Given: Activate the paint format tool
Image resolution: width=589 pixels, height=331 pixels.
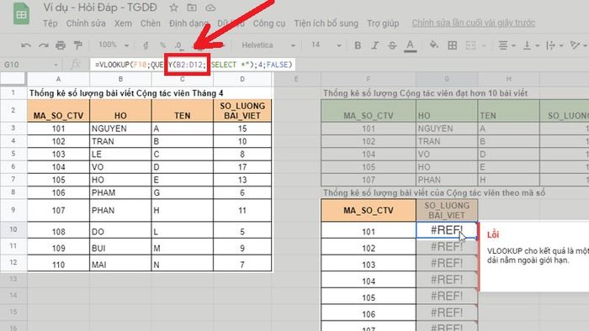Looking at the screenshot, I should coord(77,45).
